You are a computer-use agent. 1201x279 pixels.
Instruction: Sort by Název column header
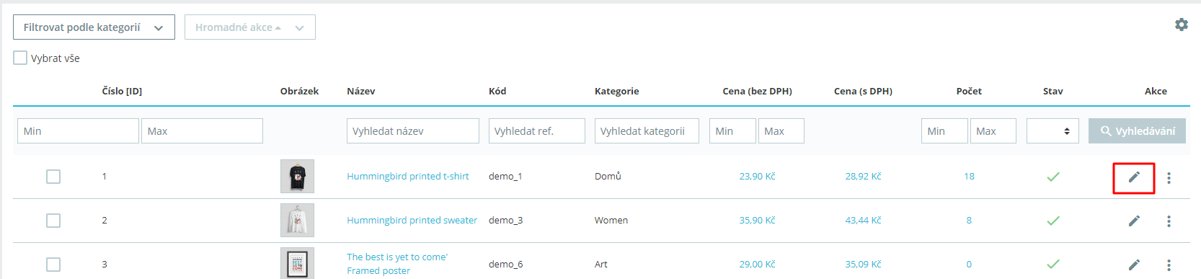361,91
